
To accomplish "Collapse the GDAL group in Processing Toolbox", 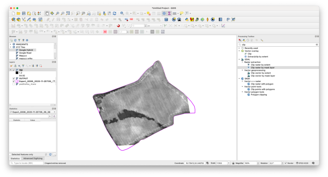I will coord(239,59).
